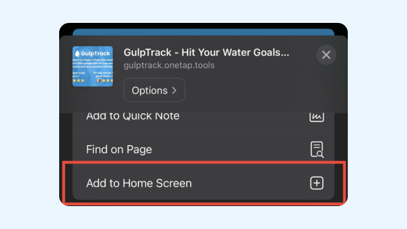The width and height of the screenshot is (407, 229).
Task: Open the Options button
Action: [154, 90]
